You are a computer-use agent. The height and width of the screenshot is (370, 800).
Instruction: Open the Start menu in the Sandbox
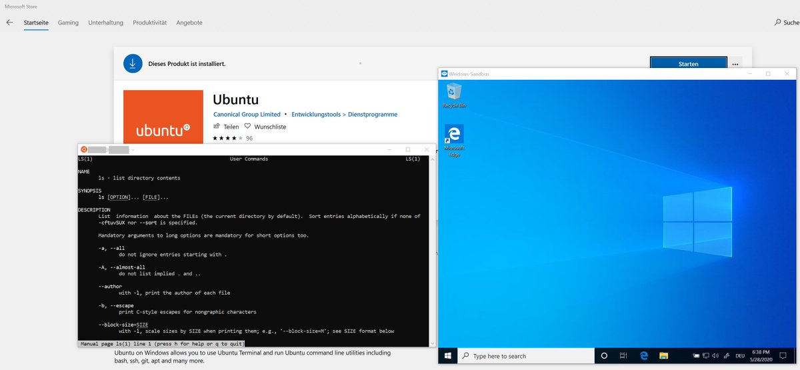(447, 356)
